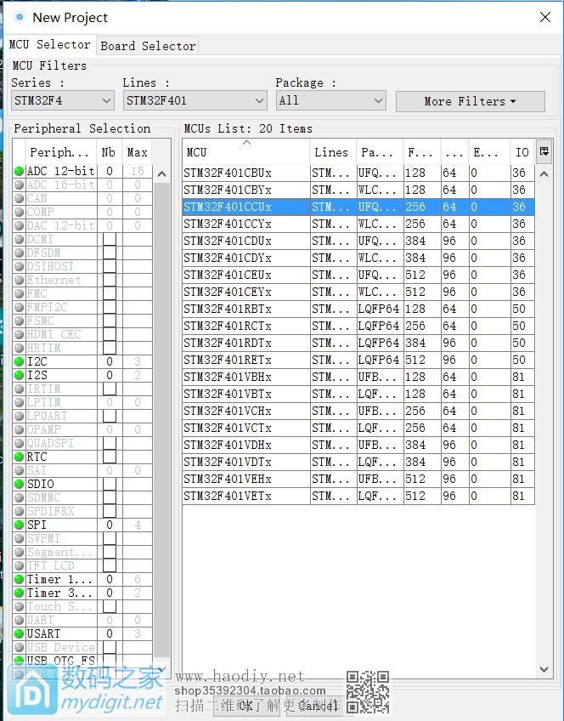This screenshot has height=721, width=564.
Task: Click the green SDIO peripheral indicator
Action: tap(19, 484)
